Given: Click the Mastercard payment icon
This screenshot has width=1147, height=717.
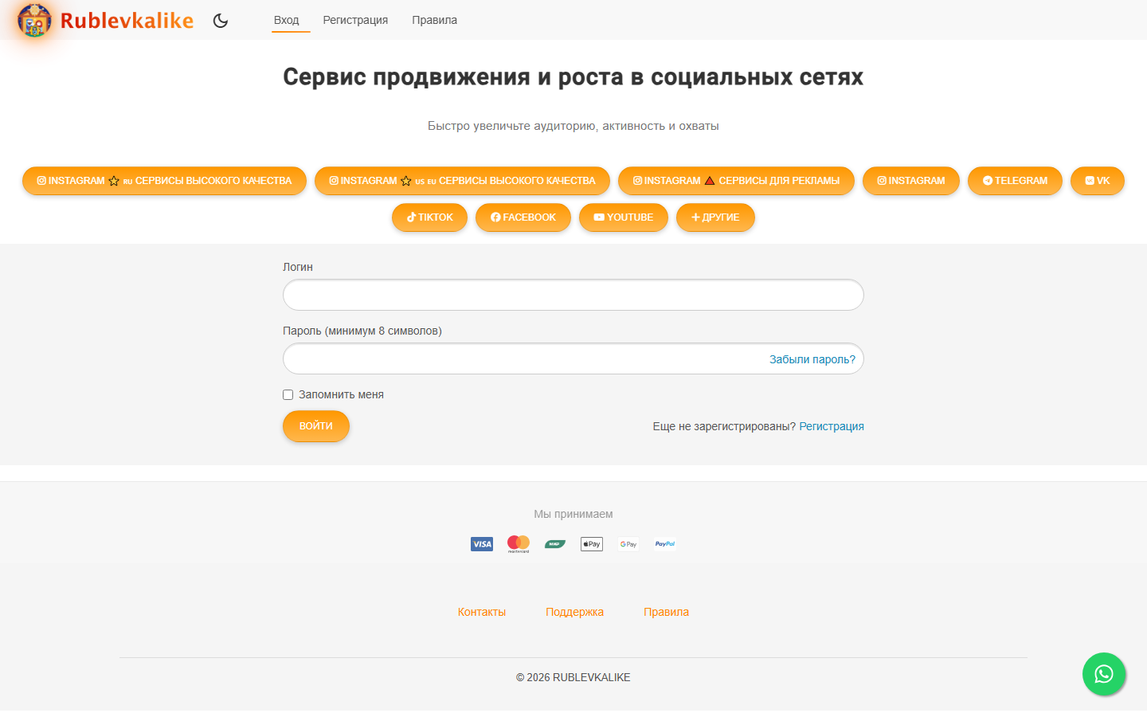Looking at the screenshot, I should click(518, 544).
